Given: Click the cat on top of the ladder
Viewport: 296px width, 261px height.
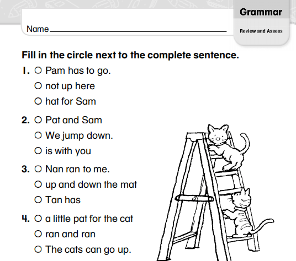Looking at the screenshot, I should pos(228,148).
